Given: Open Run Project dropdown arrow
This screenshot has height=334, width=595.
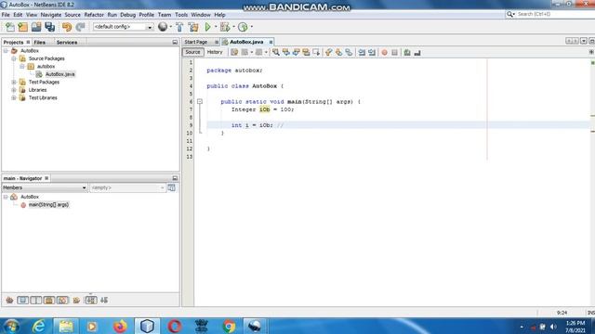Looking at the screenshot, I should [x=215, y=27].
